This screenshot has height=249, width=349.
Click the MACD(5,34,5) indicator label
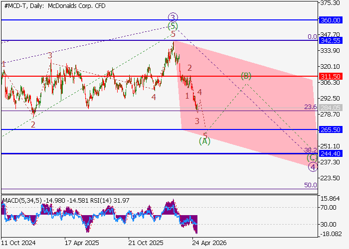click(22, 201)
